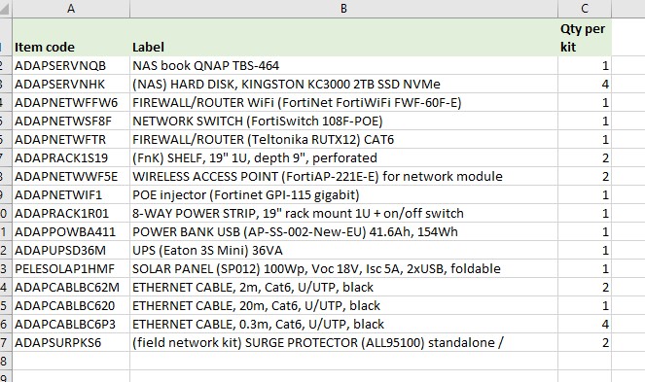Select column A header

click(x=71, y=9)
